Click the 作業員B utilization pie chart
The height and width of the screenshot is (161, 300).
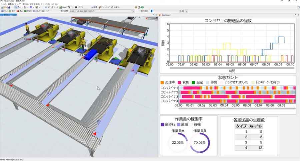199,143
